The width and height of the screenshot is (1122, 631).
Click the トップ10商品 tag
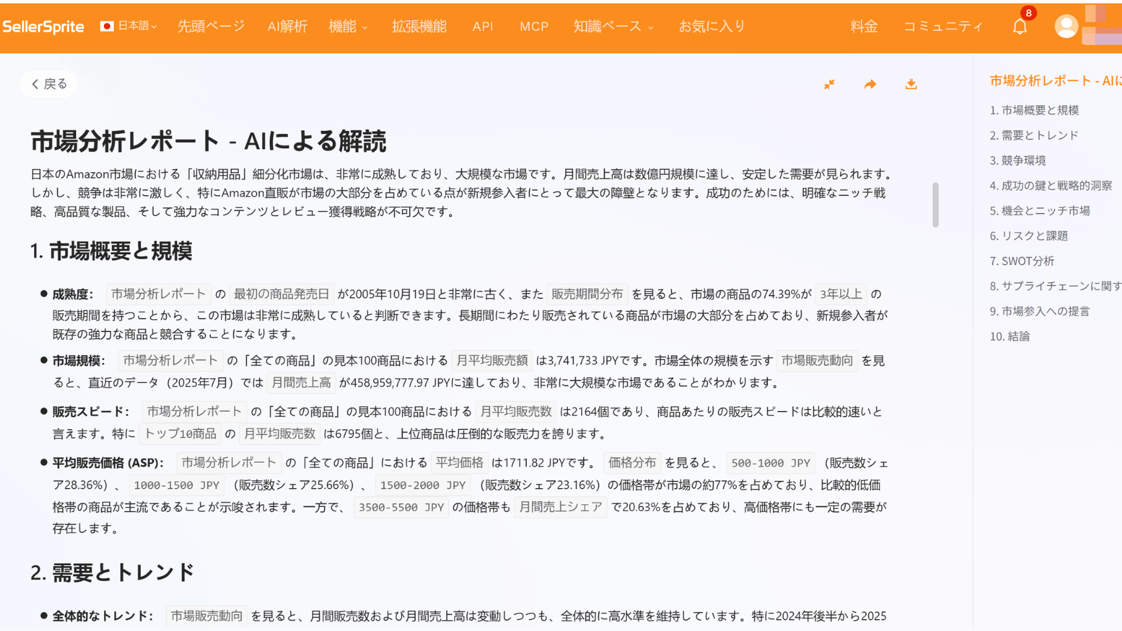pos(180,434)
